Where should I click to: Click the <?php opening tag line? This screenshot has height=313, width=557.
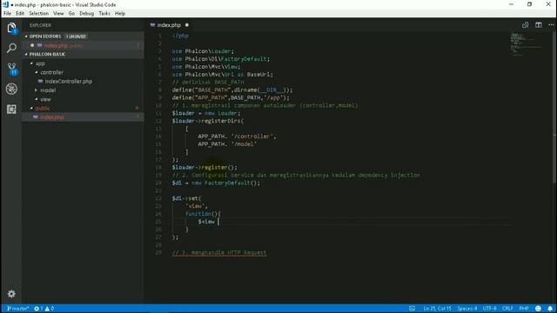[180, 36]
